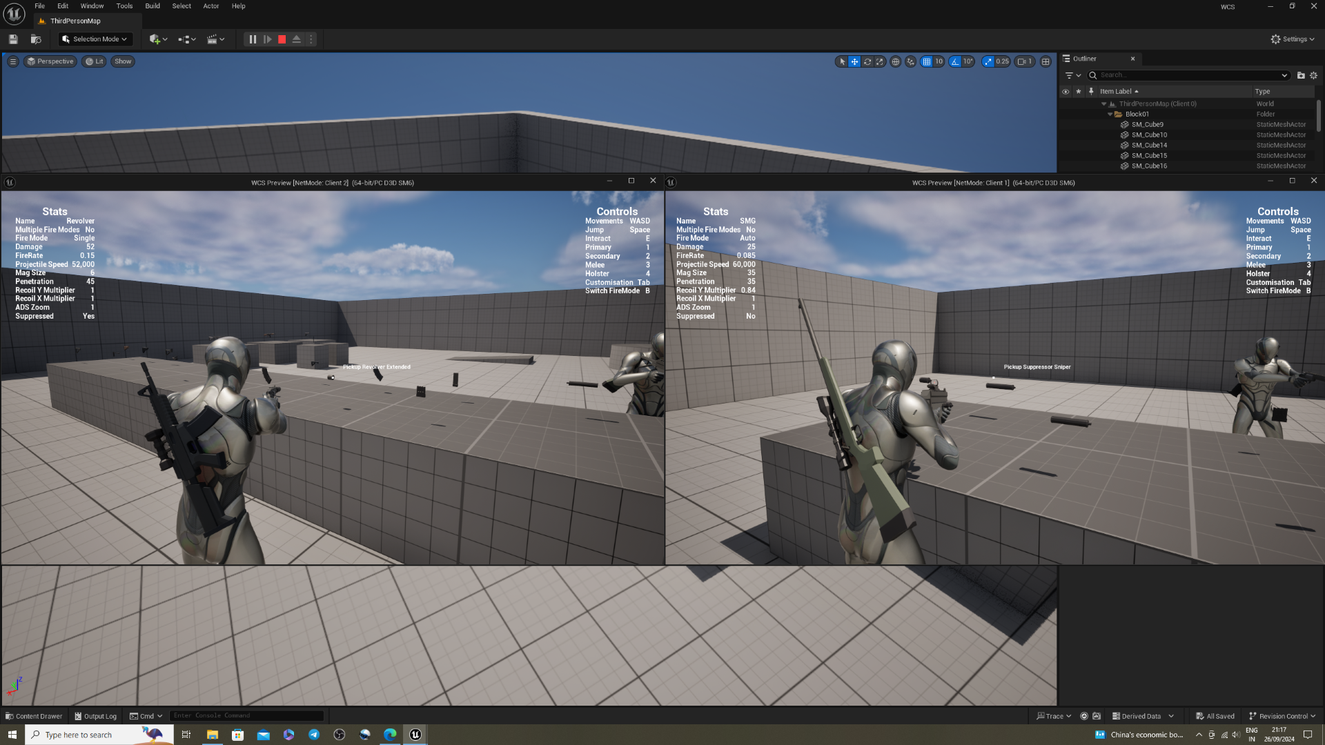Toggle scale snapping in the viewport
Image resolution: width=1325 pixels, height=745 pixels.
[988, 61]
